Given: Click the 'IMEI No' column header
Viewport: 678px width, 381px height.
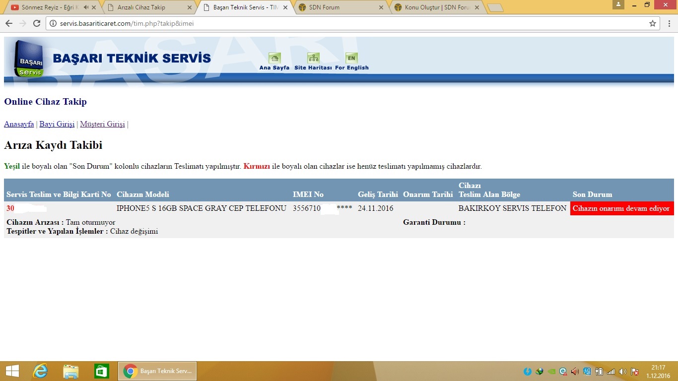Looking at the screenshot, I should click(x=308, y=194).
